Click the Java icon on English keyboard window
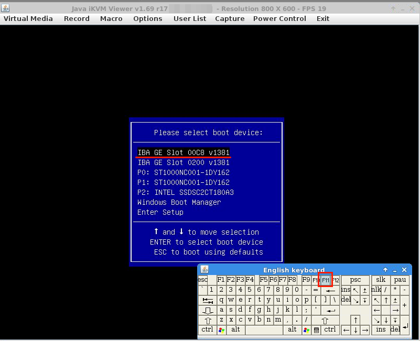 click(204, 270)
